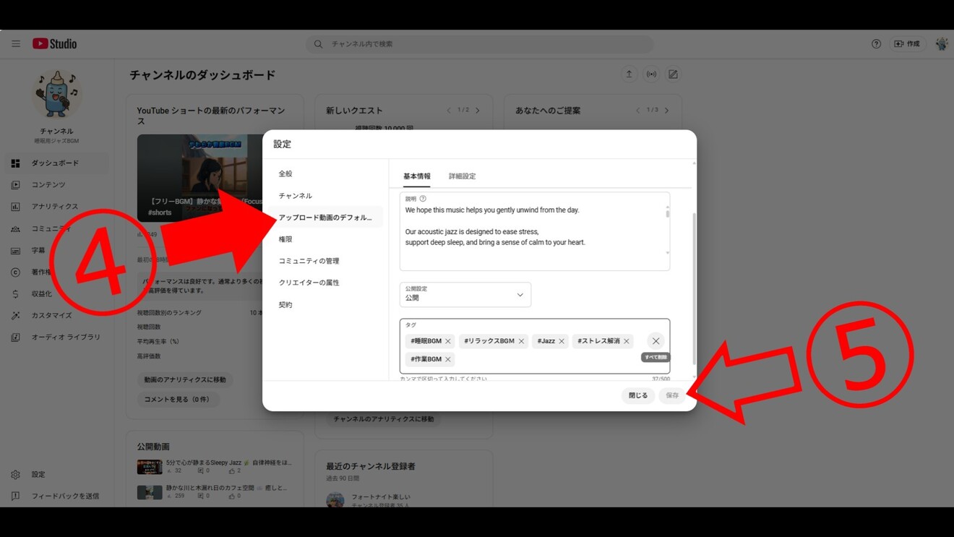Switch to the 基本情報 tab

tap(417, 176)
